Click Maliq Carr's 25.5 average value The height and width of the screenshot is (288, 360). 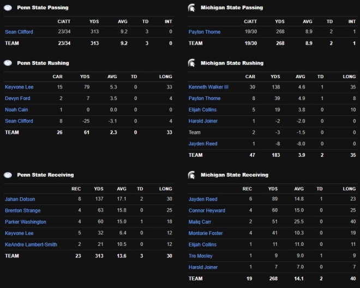(x=299, y=221)
